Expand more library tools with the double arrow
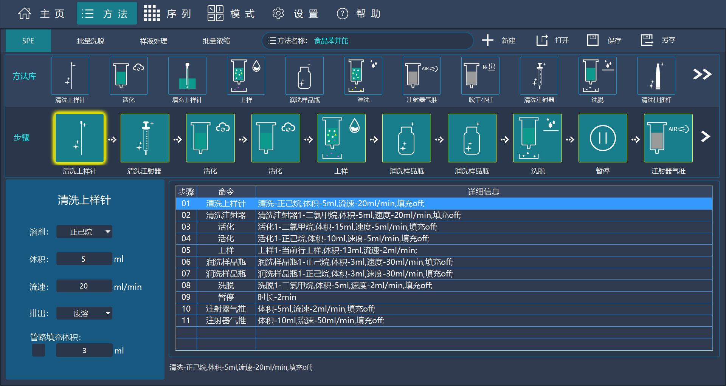The height and width of the screenshot is (386, 726). click(702, 75)
